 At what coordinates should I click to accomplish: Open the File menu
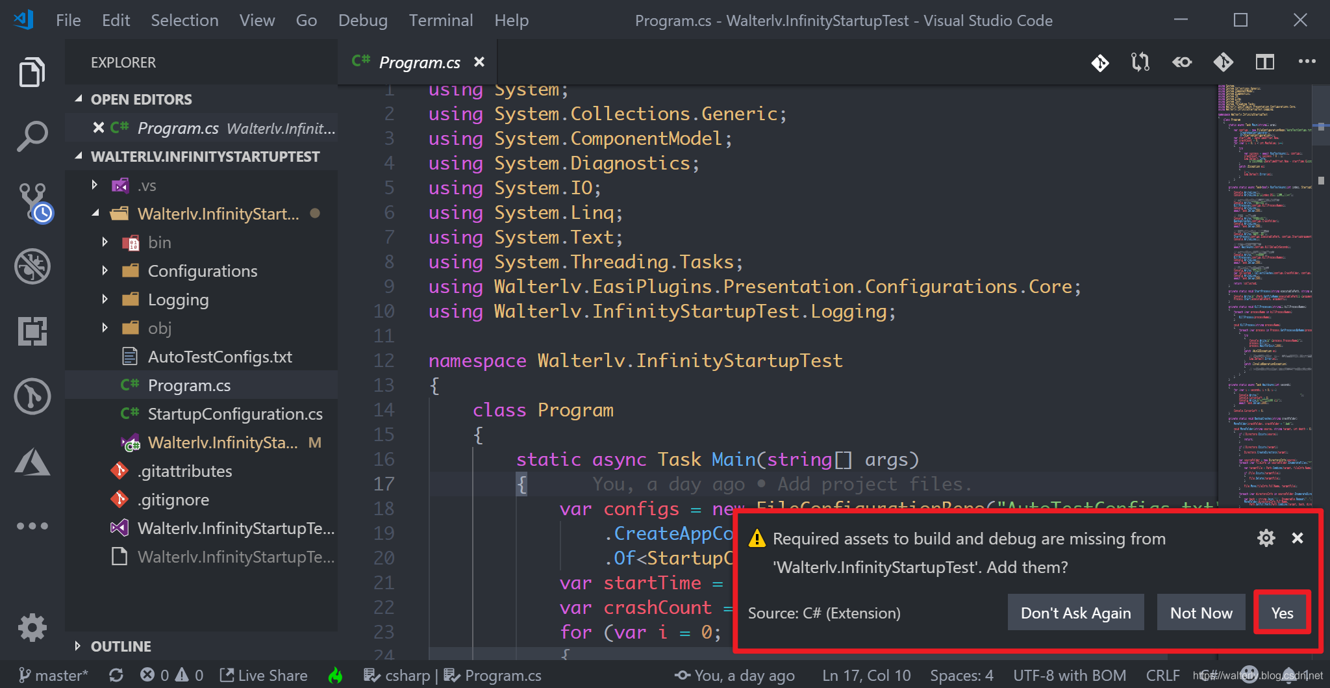point(68,20)
